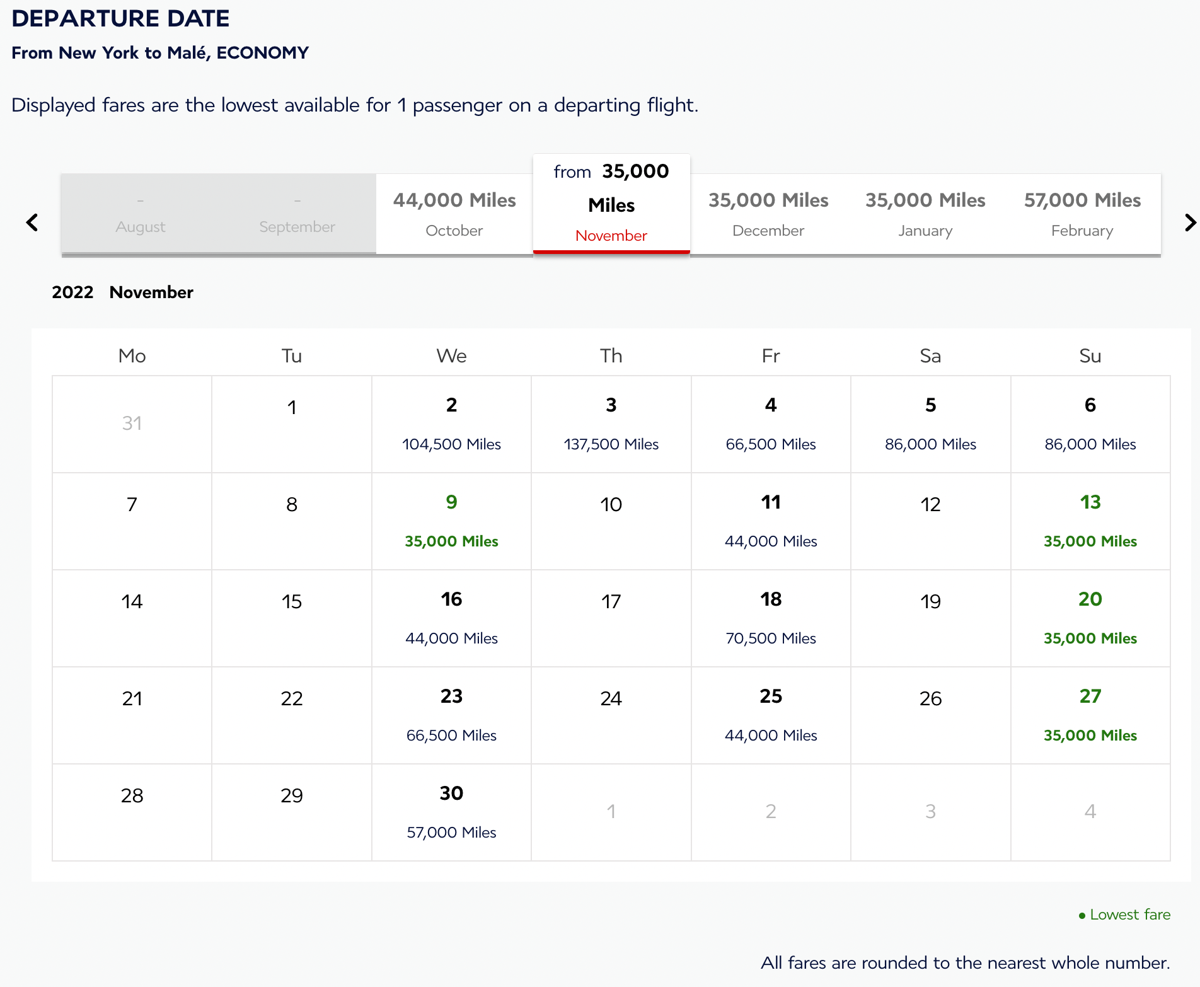Choose November 20 lowest fare date
This screenshot has width=1200, height=987.
point(1090,618)
